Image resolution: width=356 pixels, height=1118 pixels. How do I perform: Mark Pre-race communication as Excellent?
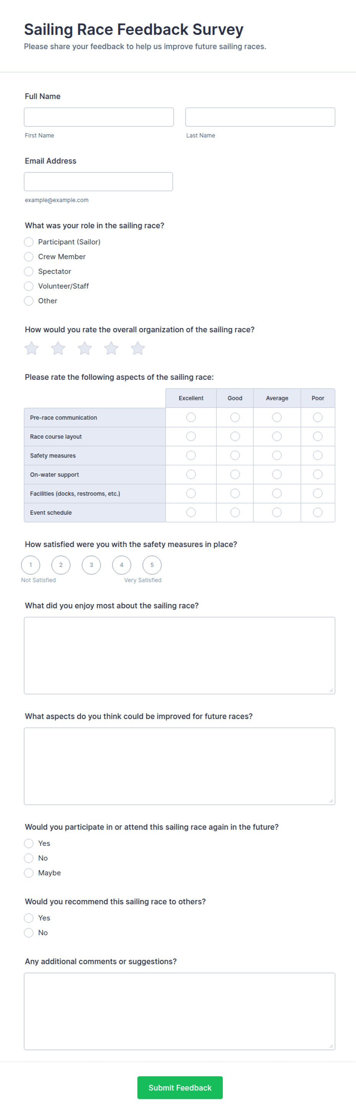pyautogui.click(x=191, y=417)
